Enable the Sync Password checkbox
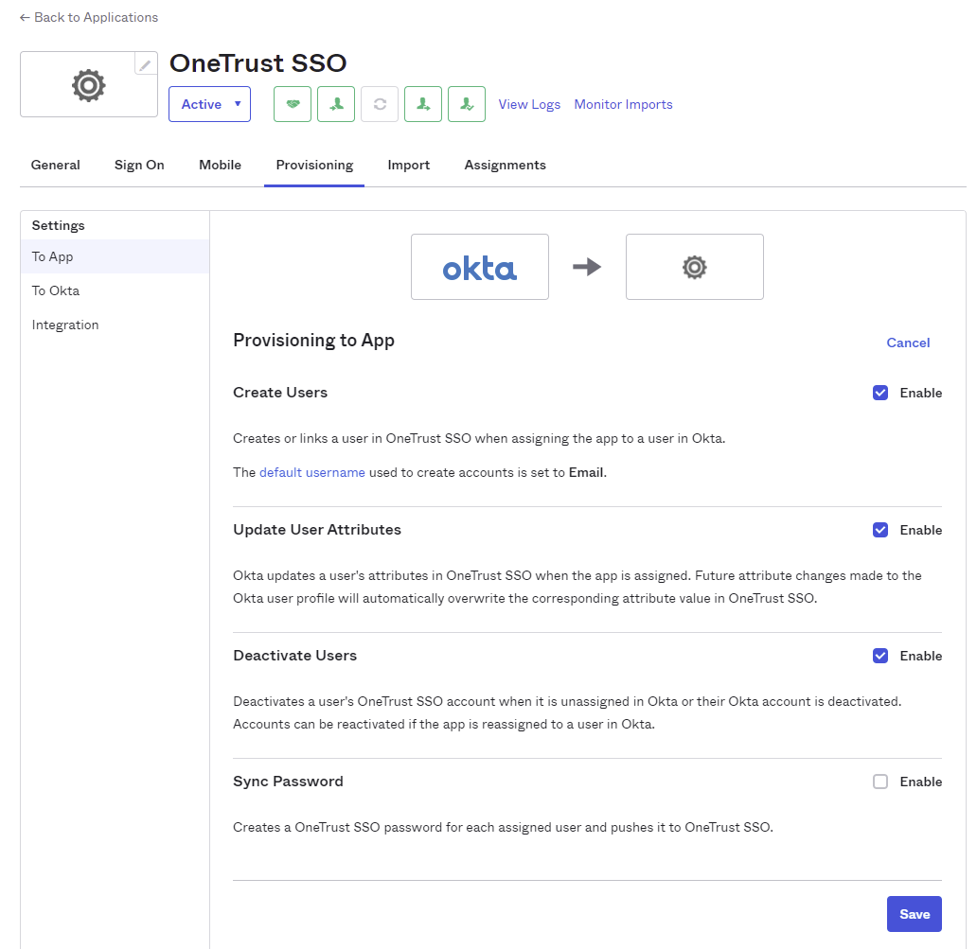This screenshot has width=977, height=949. click(x=880, y=782)
